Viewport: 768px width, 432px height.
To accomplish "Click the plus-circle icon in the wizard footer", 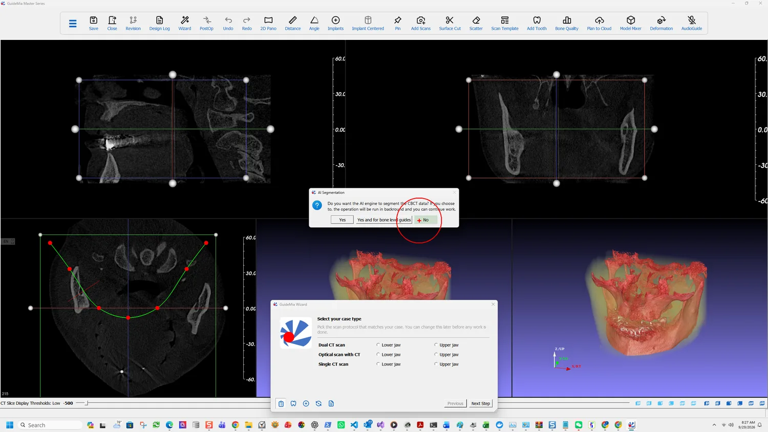I will [306, 404].
